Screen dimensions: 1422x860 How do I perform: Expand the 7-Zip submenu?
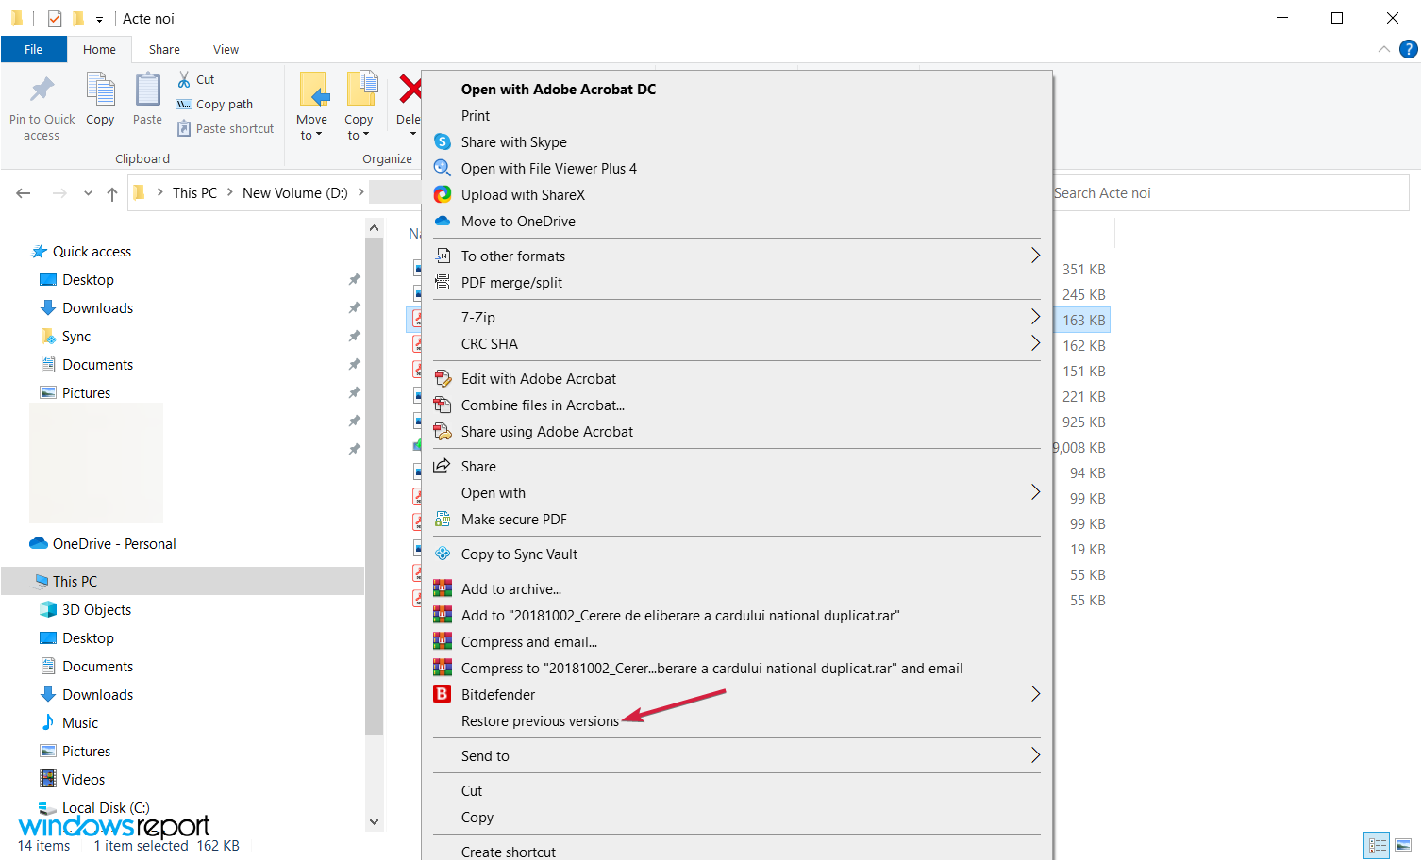[1035, 318]
